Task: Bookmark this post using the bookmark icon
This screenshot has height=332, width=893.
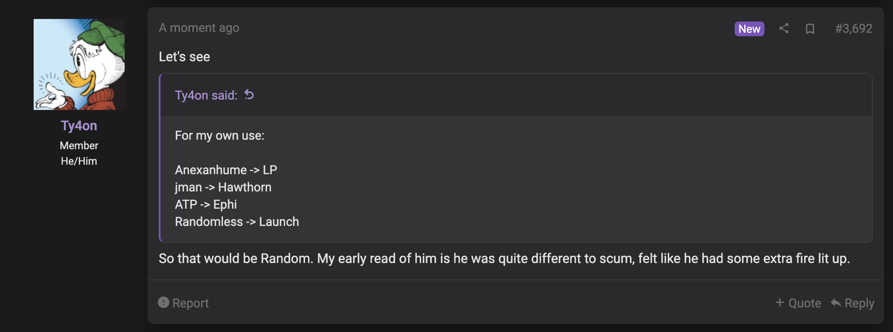Action: click(x=810, y=29)
